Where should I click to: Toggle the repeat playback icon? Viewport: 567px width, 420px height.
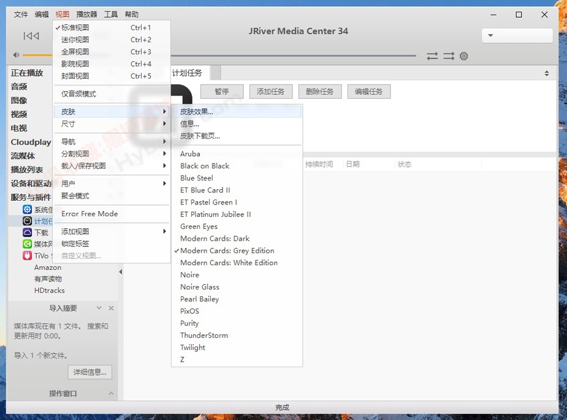click(432, 56)
